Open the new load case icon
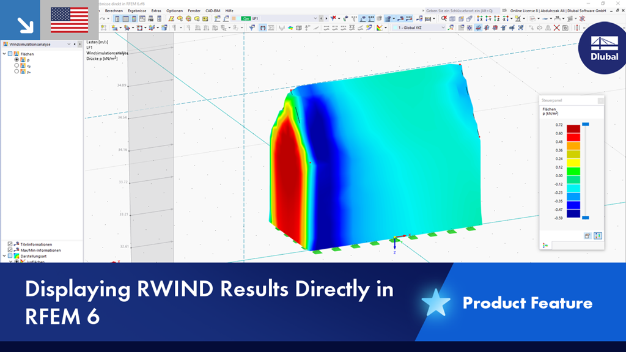This screenshot has width=626, height=352. pyautogui.click(x=217, y=19)
